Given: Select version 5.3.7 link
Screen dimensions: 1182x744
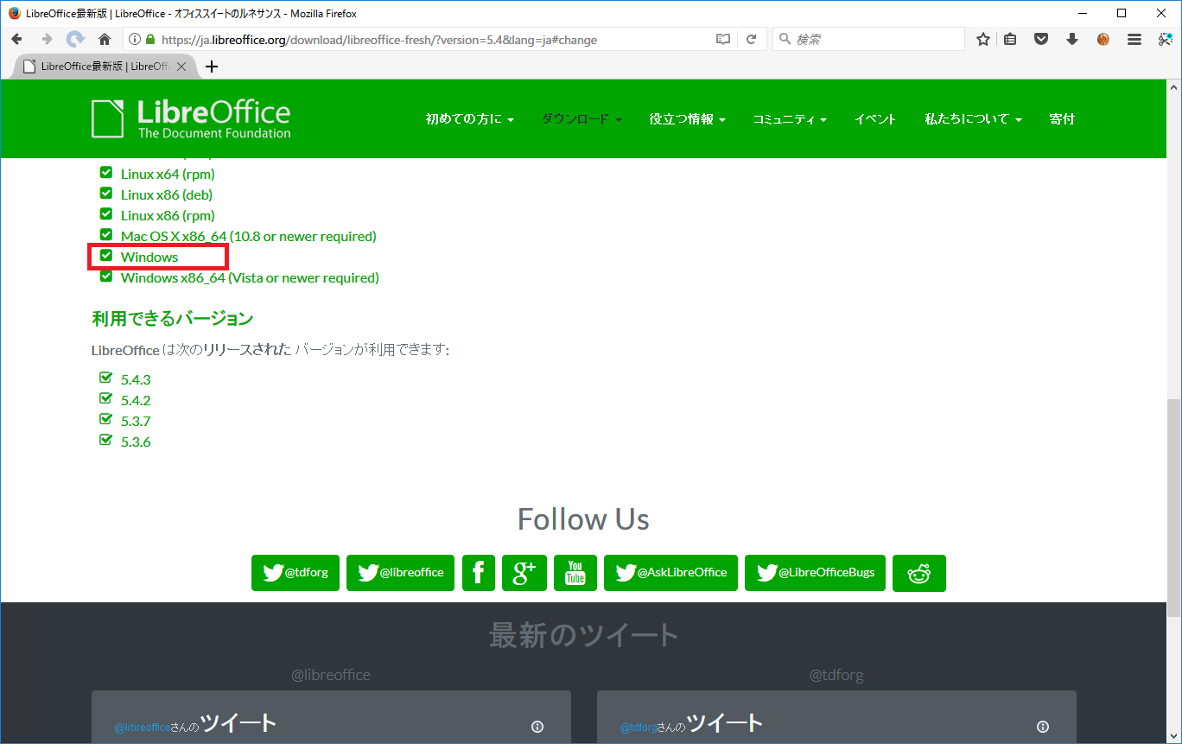Looking at the screenshot, I should tap(136, 421).
